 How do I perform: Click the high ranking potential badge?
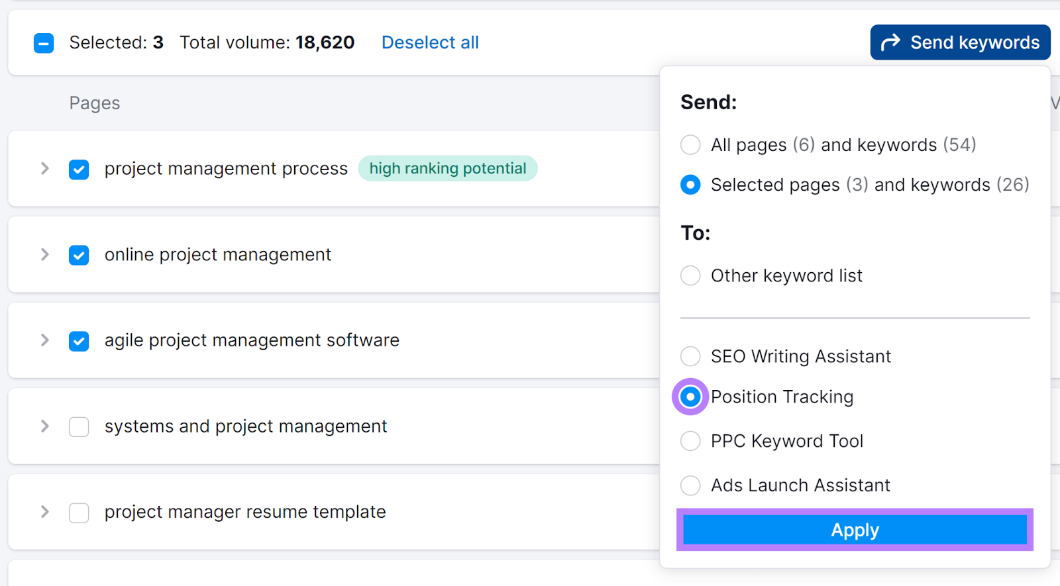(x=448, y=168)
